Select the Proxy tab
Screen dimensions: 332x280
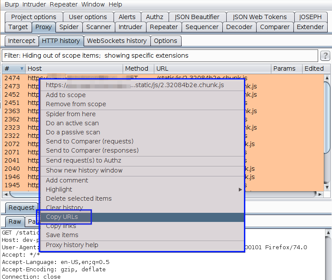pos(44,27)
